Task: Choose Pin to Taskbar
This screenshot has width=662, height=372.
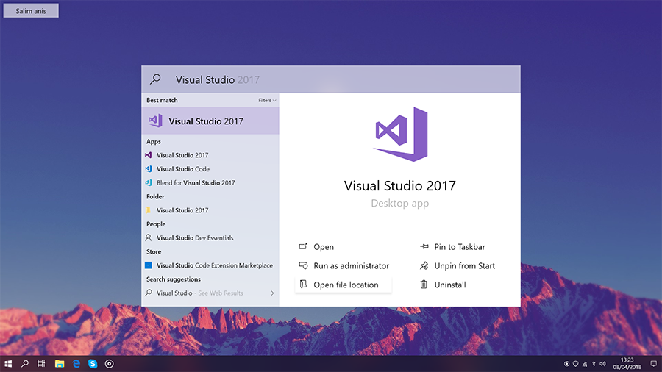Action: pos(460,247)
